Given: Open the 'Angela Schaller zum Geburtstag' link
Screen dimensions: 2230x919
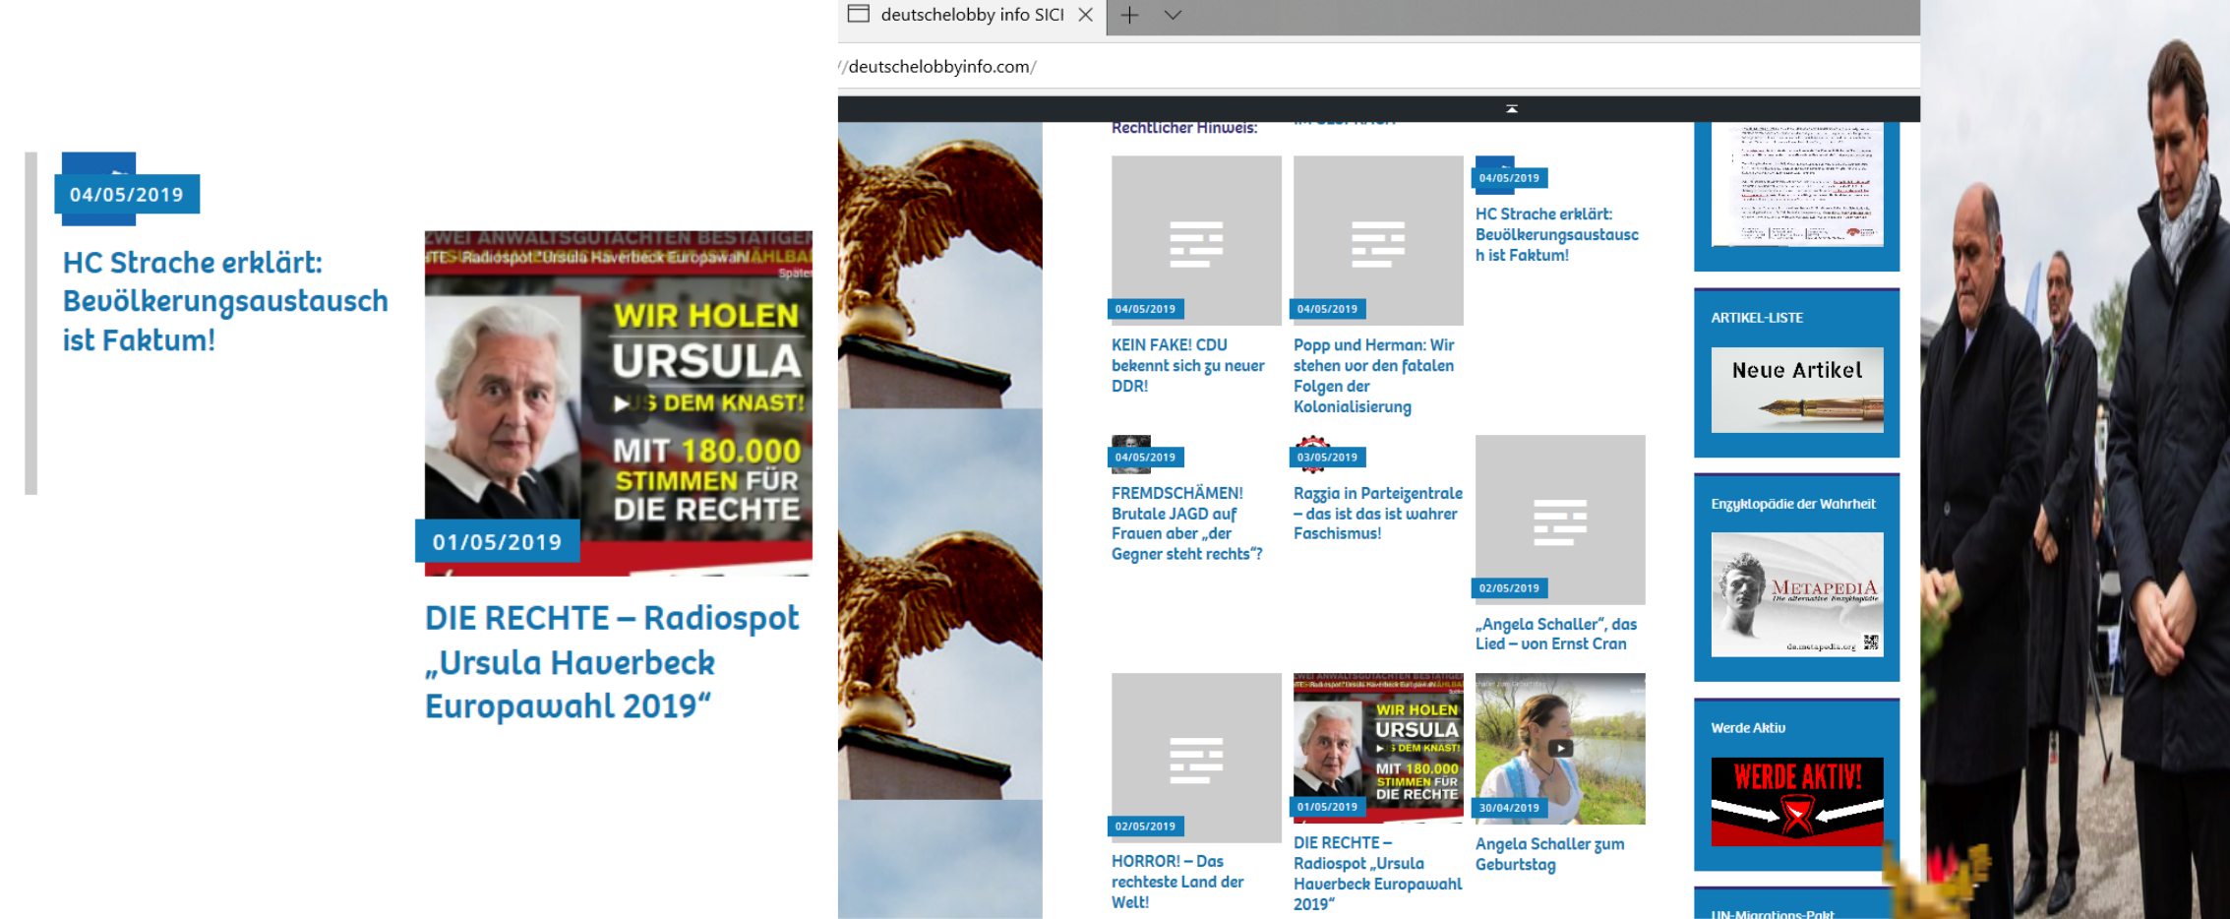Looking at the screenshot, I should tap(1549, 854).
